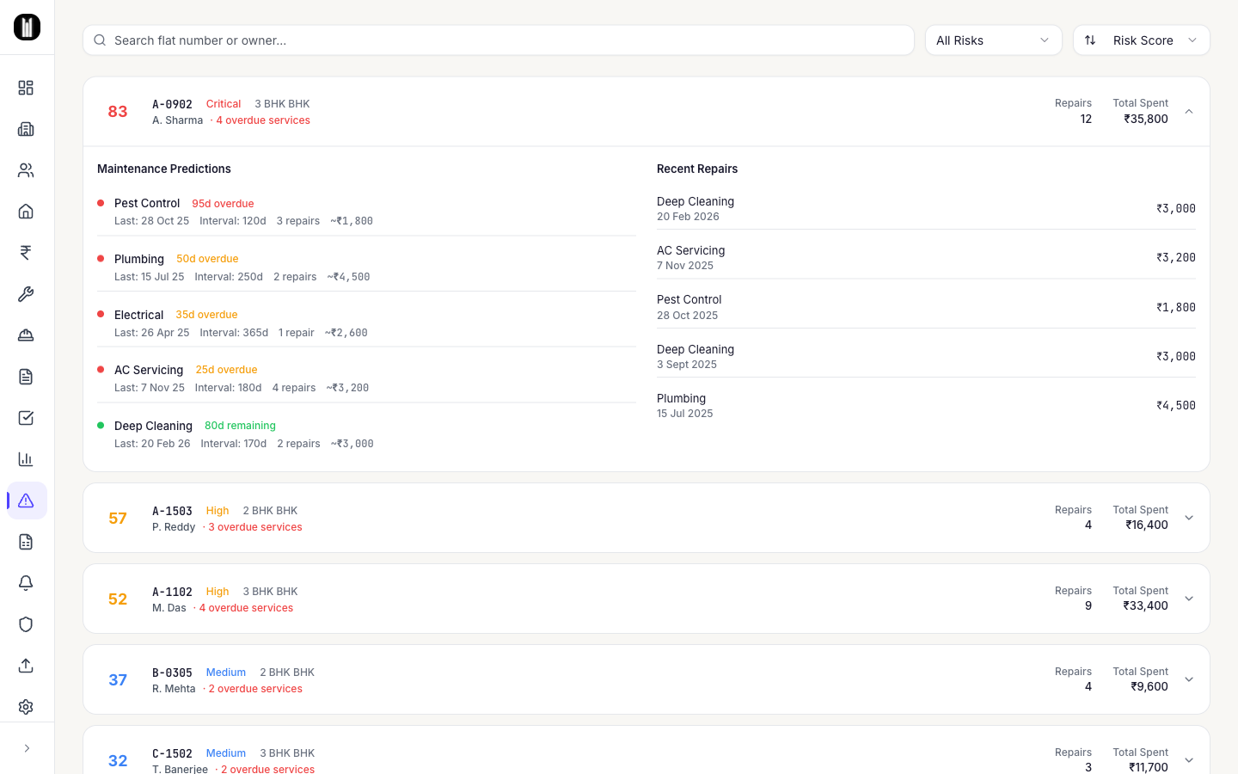
Task: Click Pest Control repair dated 28 Oct 2025
Action: 926,307
